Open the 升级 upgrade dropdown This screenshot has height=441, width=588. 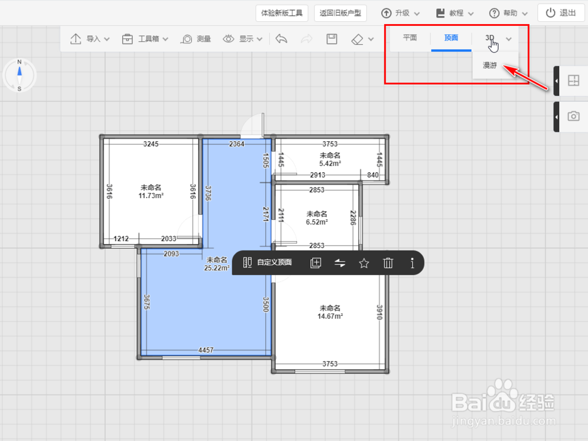pyautogui.click(x=400, y=13)
